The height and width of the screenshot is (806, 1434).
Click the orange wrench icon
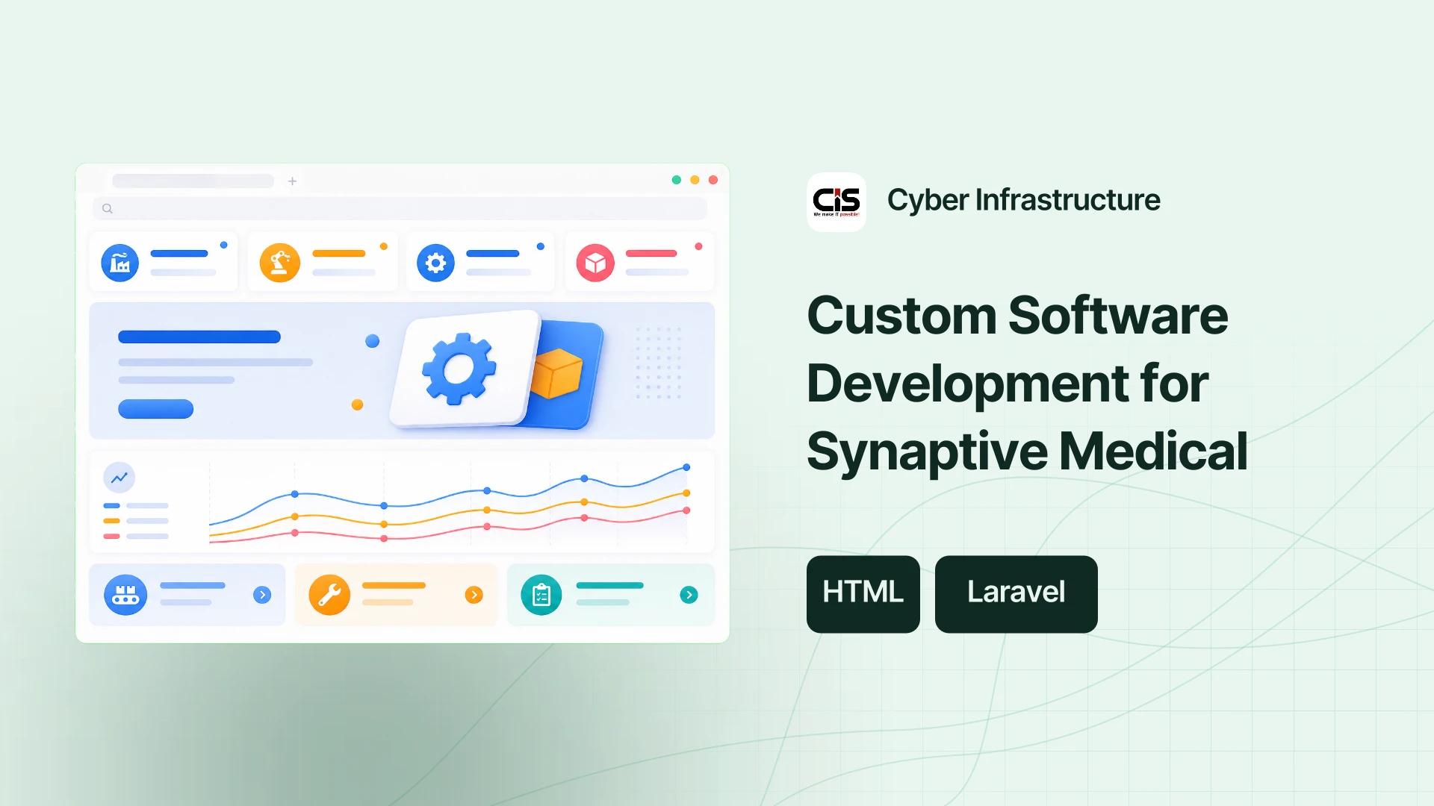pos(329,595)
